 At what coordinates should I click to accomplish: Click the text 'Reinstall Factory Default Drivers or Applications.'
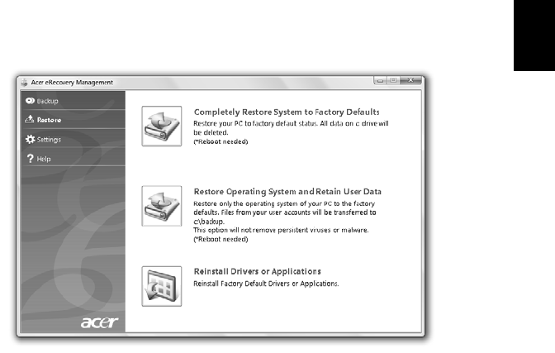[266, 284]
